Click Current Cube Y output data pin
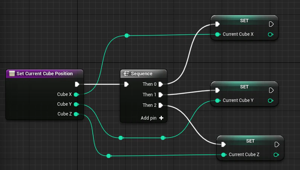The width and height of the screenshot is (300, 170). coord(271,100)
